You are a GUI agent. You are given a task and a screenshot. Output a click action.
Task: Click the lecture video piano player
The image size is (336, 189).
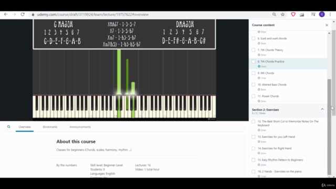(x=124, y=70)
